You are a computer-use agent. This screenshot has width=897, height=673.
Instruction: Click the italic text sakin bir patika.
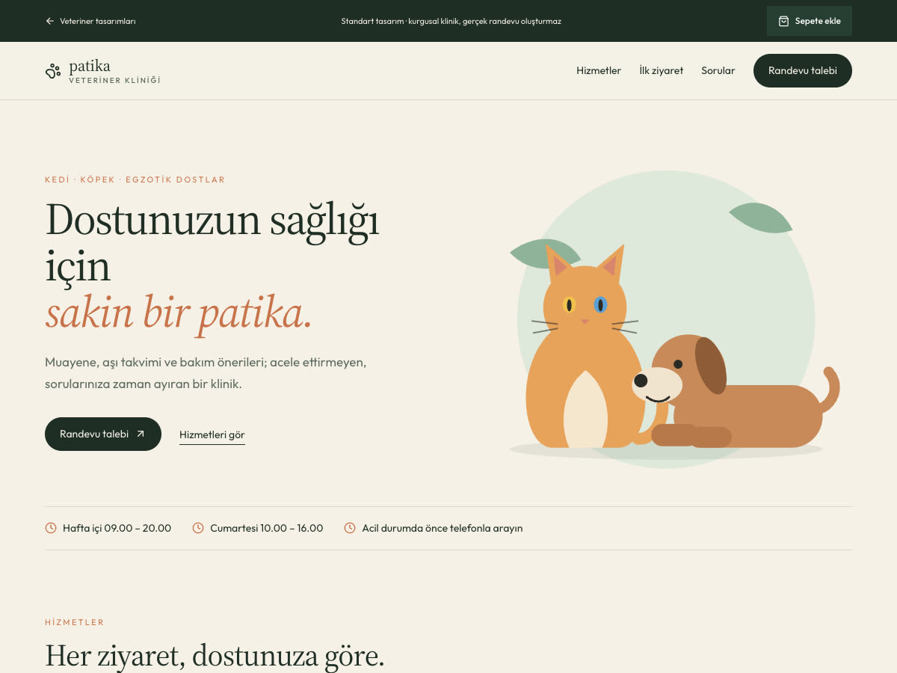click(x=179, y=314)
